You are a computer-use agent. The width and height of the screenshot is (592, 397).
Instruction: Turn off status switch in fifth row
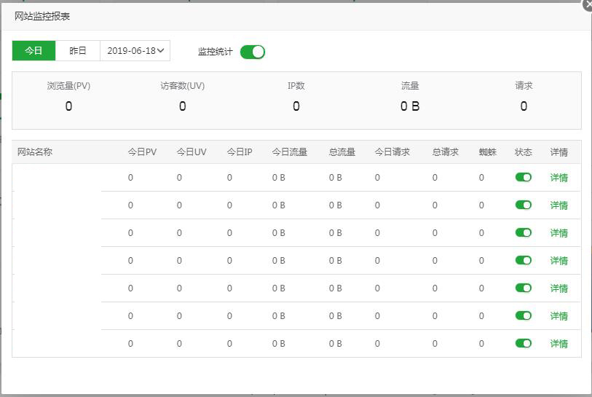pos(523,288)
